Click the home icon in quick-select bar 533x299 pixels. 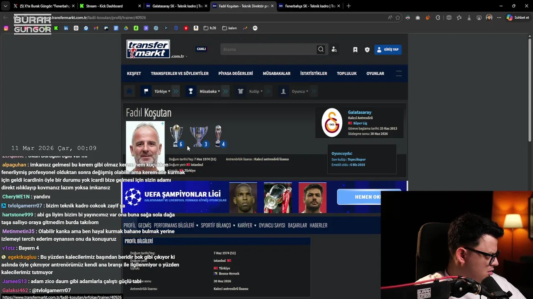coord(130,91)
